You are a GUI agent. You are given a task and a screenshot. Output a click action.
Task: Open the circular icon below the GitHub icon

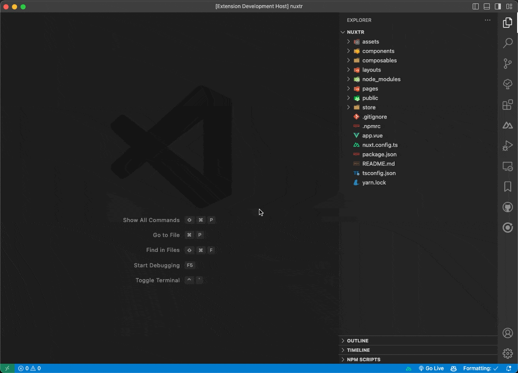(508, 228)
